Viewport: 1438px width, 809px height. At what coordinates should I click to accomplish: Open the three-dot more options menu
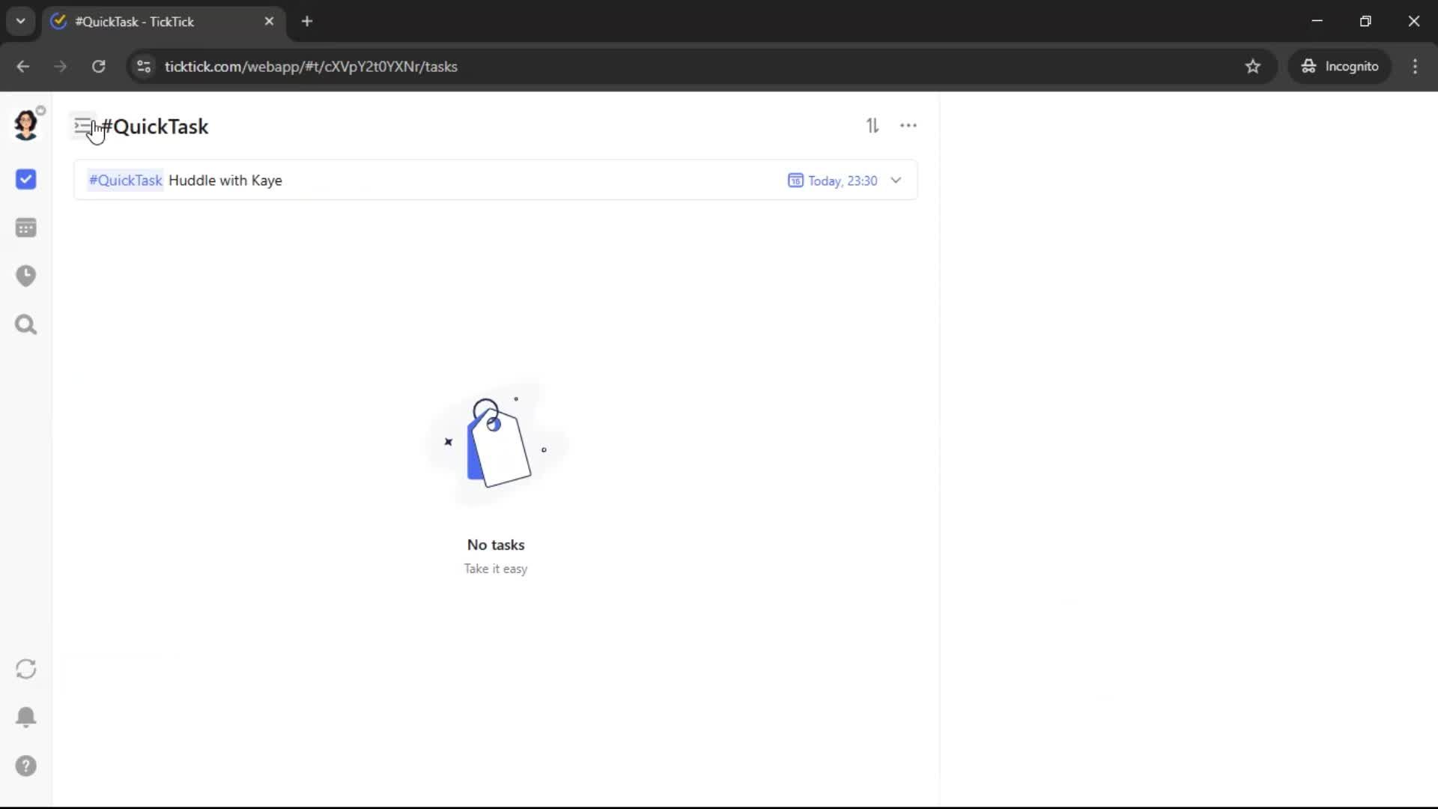(x=908, y=126)
